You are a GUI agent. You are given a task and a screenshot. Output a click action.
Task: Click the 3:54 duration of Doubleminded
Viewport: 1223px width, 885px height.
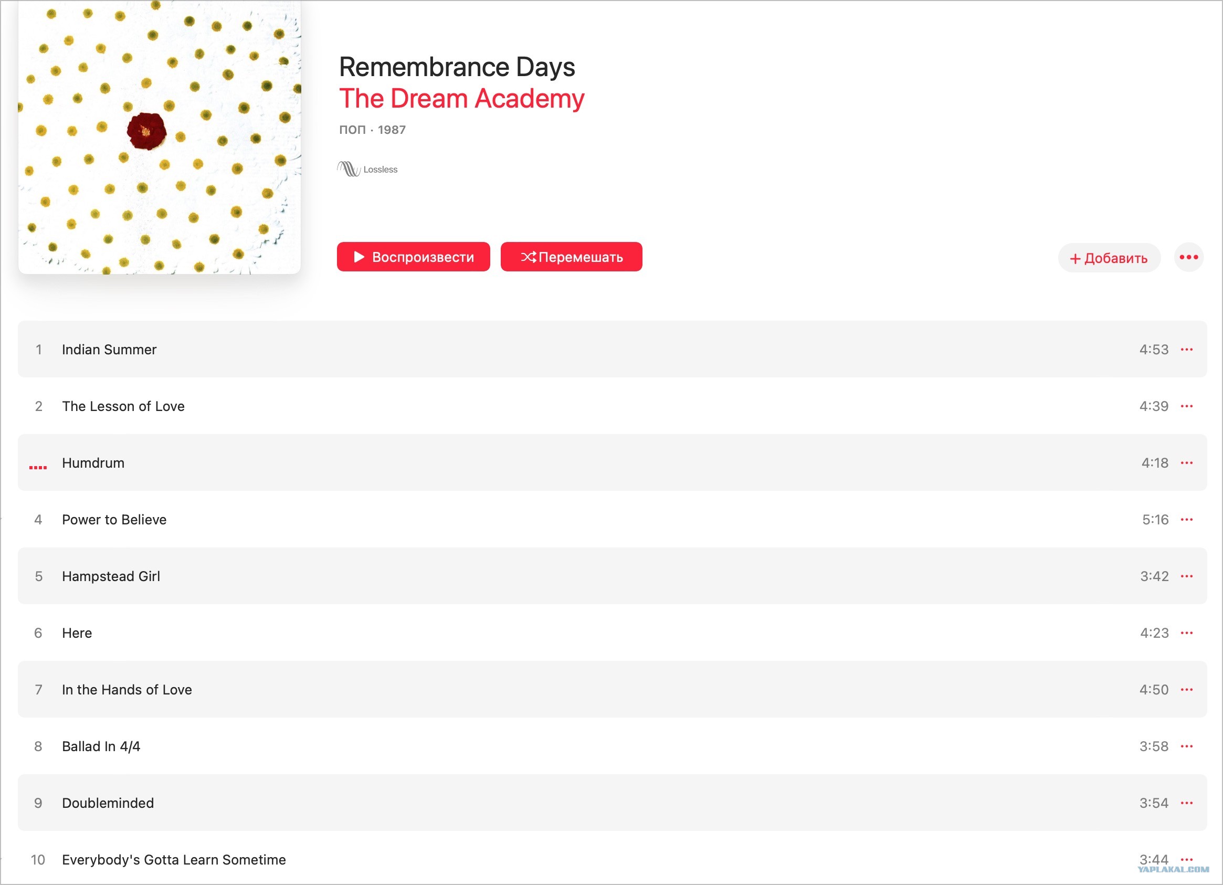pyautogui.click(x=1153, y=803)
